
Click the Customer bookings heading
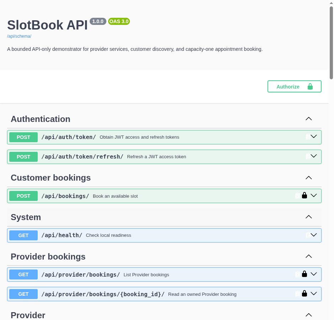[x=51, y=178]
